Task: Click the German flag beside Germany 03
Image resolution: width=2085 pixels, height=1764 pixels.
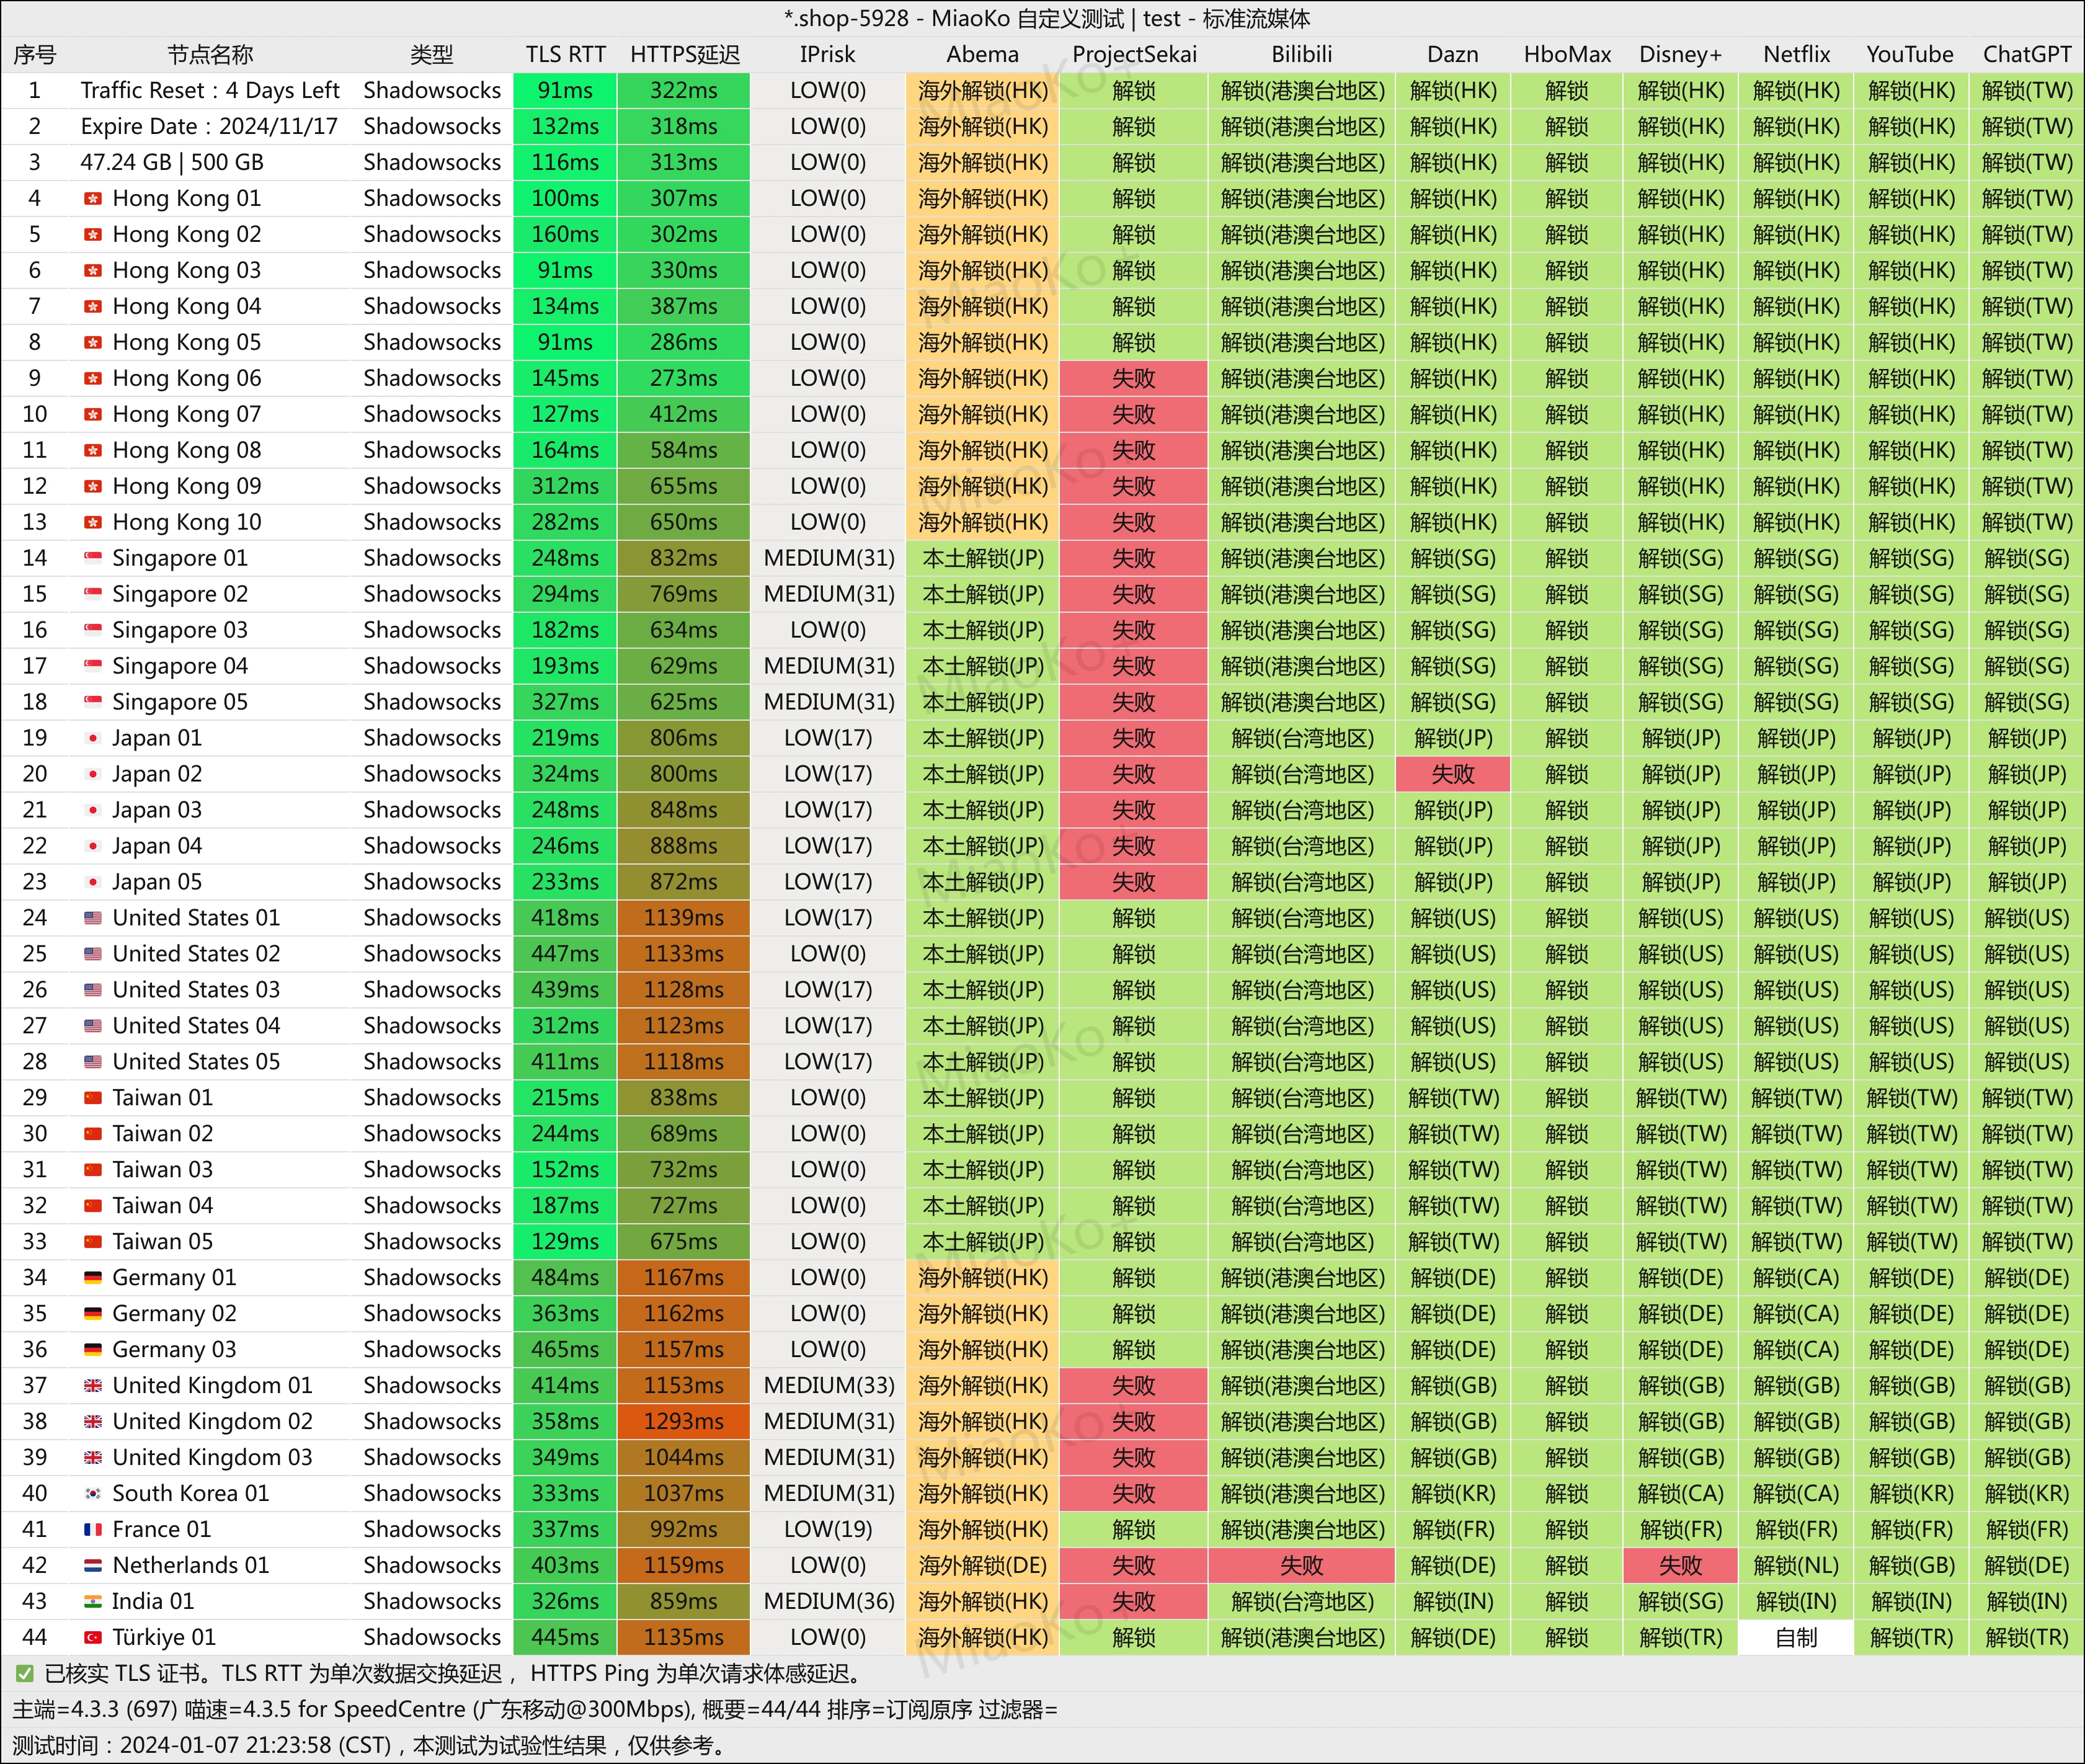Action: [93, 1351]
